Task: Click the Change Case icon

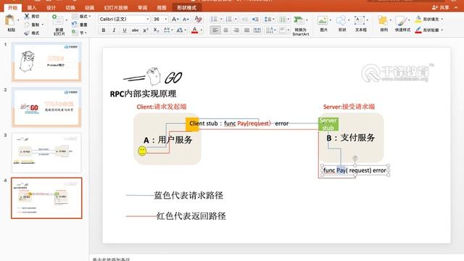Action: [179, 30]
